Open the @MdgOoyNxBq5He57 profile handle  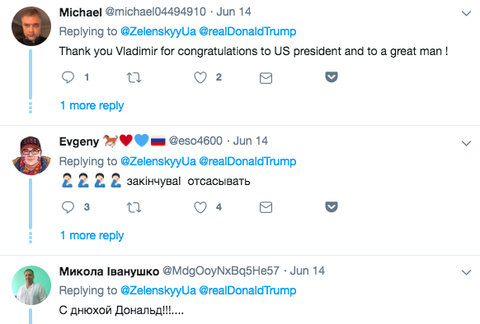point(221,271)
